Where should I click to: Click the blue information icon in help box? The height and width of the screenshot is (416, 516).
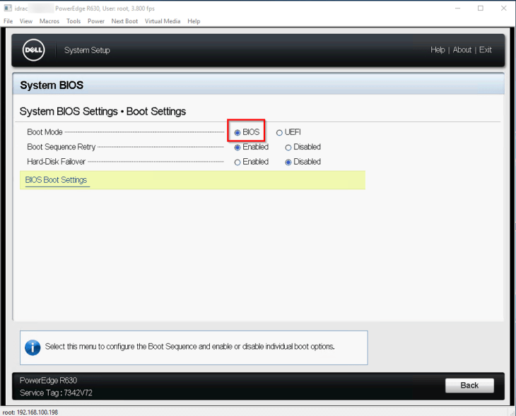click(x=33, y=347)
